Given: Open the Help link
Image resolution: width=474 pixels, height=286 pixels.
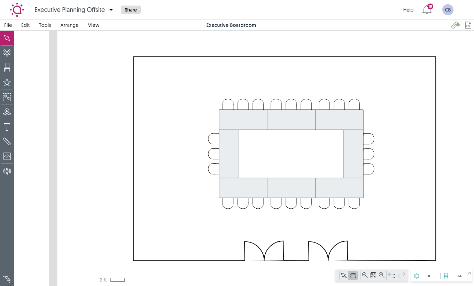Looking at the screenshot, I should 408,10.
